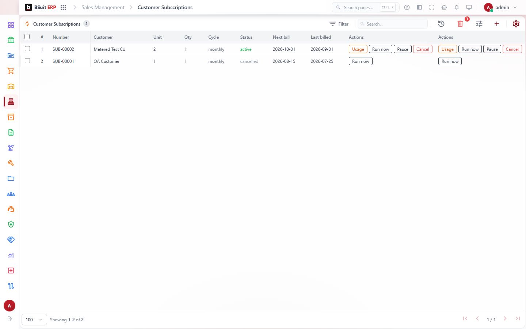
Task: Click the first Pause button for SUB-00002
Action: pyautogui.click(x=403, y=49)
